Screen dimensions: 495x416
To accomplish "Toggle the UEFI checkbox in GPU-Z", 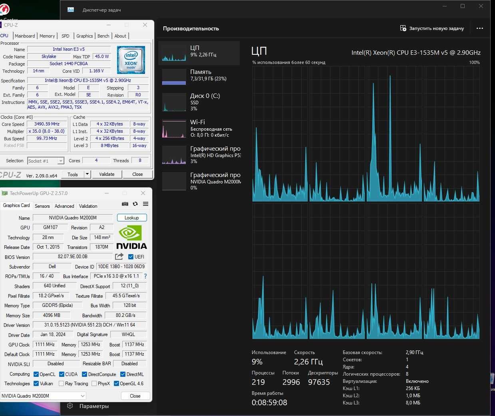I will pos(131,257).
